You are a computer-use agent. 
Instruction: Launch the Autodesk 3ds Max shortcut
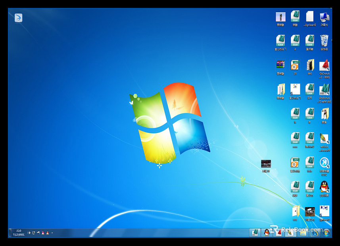coord(325,90)
